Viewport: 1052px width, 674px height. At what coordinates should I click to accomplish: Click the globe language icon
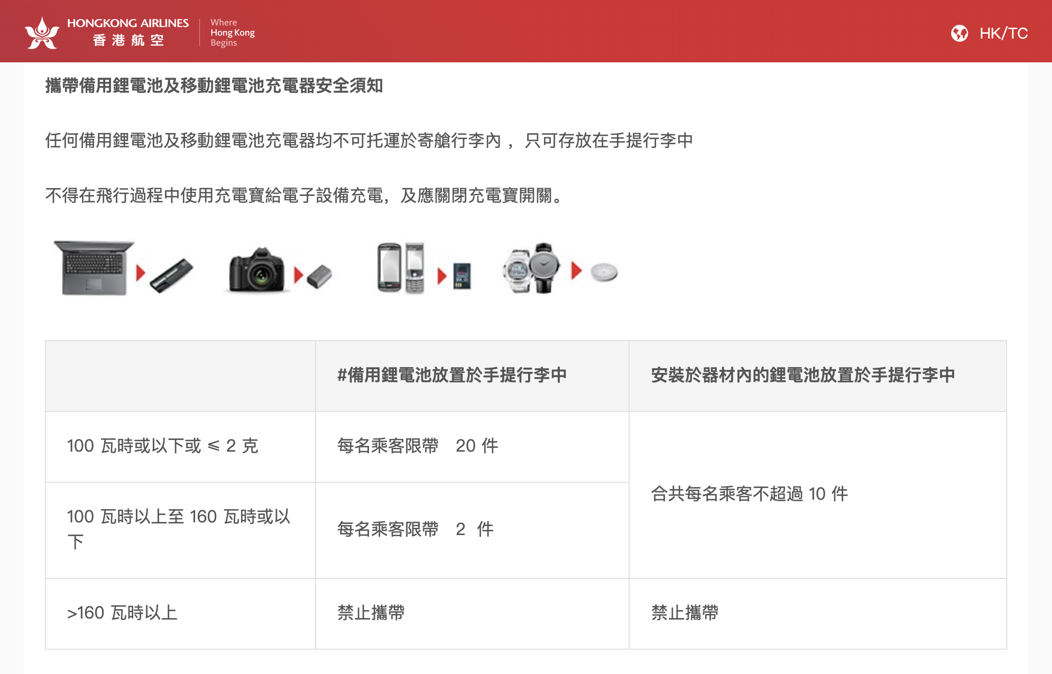pos(959,33)
